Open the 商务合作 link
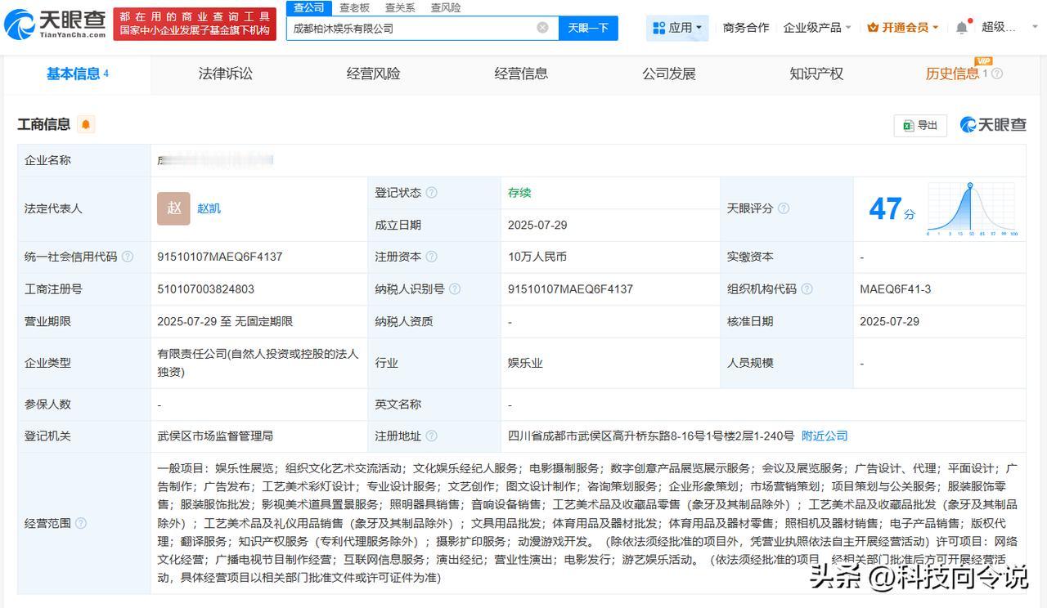Screen dimensions: 1047x608 point(746,28)
